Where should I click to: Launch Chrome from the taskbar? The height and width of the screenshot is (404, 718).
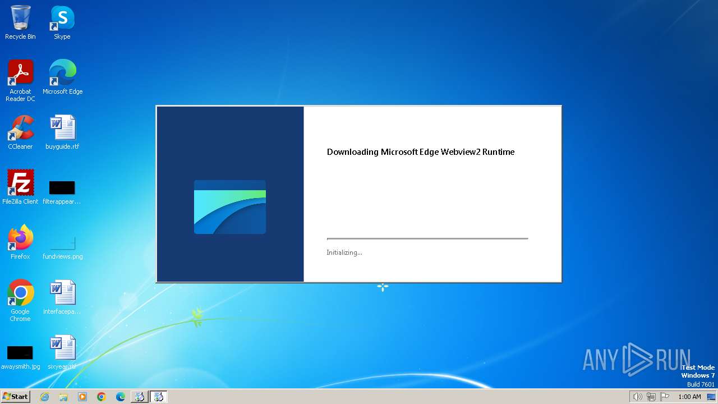click(x=102, y=397)
